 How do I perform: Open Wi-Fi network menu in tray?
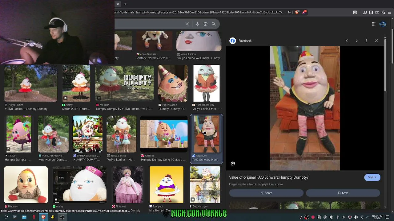(362, 217)
